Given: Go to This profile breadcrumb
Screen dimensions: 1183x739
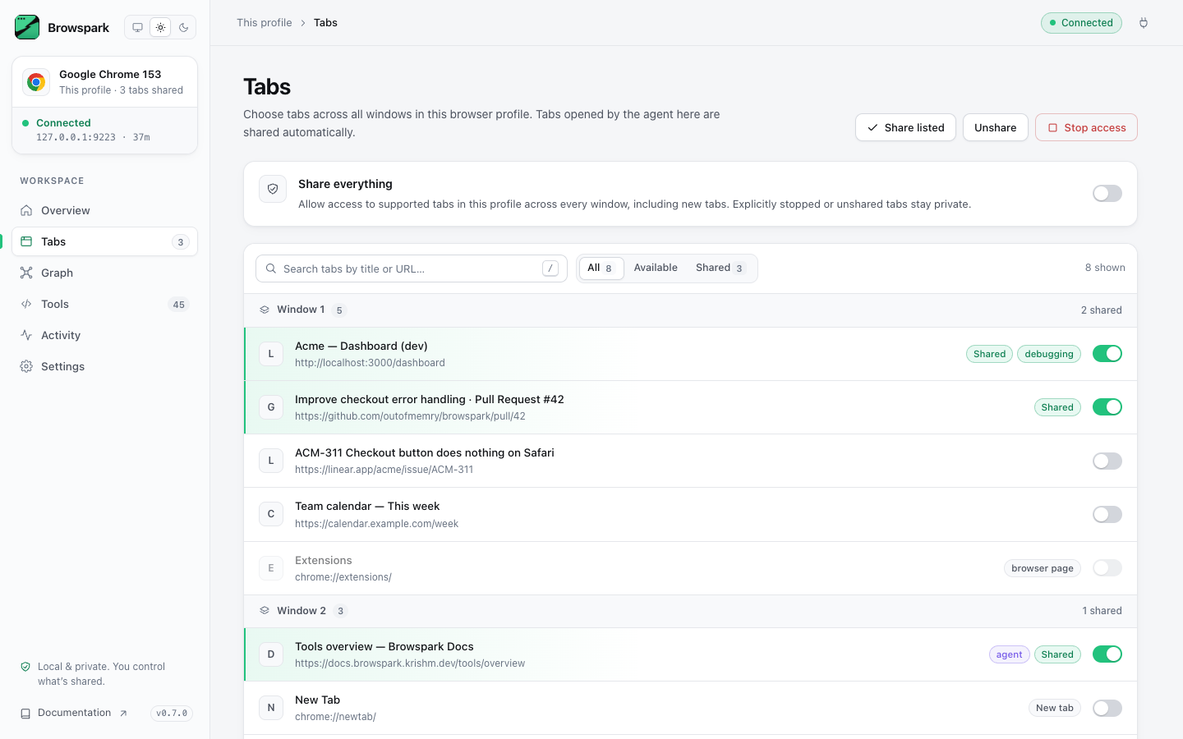Looking at the screenshot, I should [265, 23].
